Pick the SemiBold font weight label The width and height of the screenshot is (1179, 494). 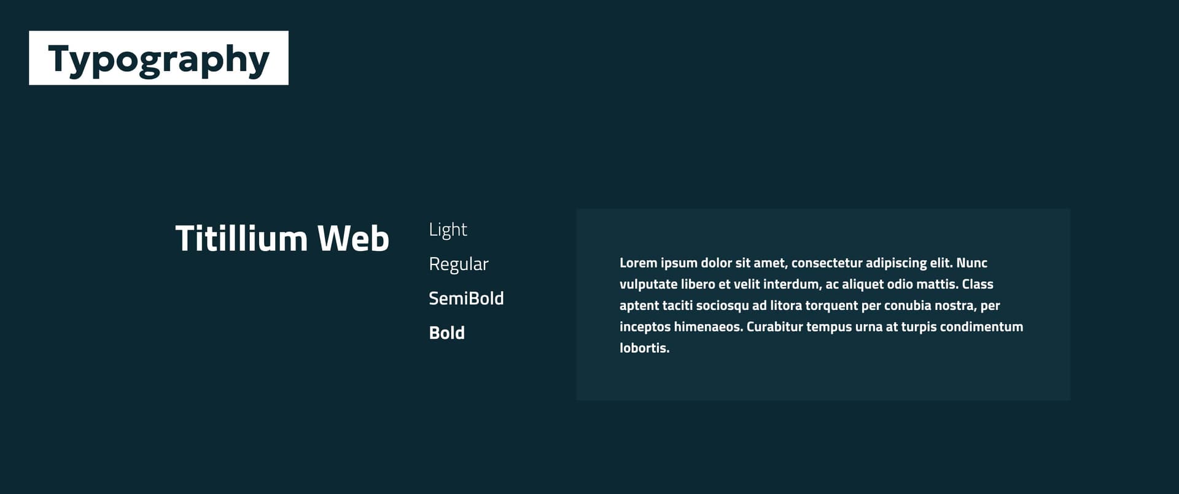(x=466, y=298)
